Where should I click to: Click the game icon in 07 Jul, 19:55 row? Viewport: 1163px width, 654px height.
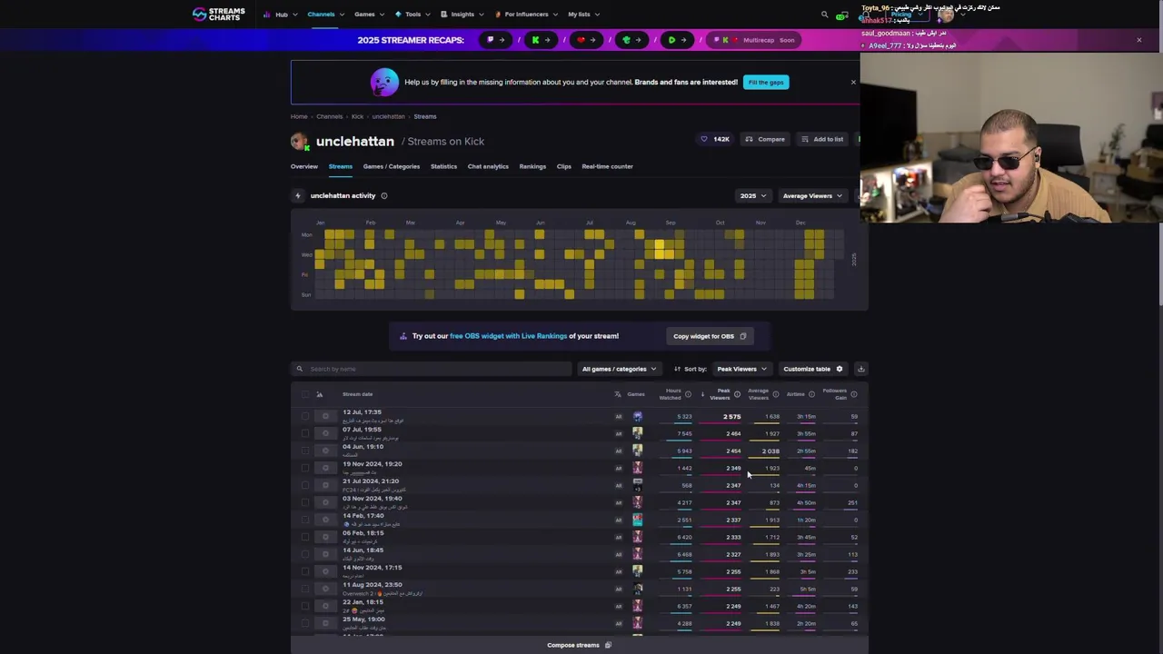pyautogui.click(x=637, y=433)
